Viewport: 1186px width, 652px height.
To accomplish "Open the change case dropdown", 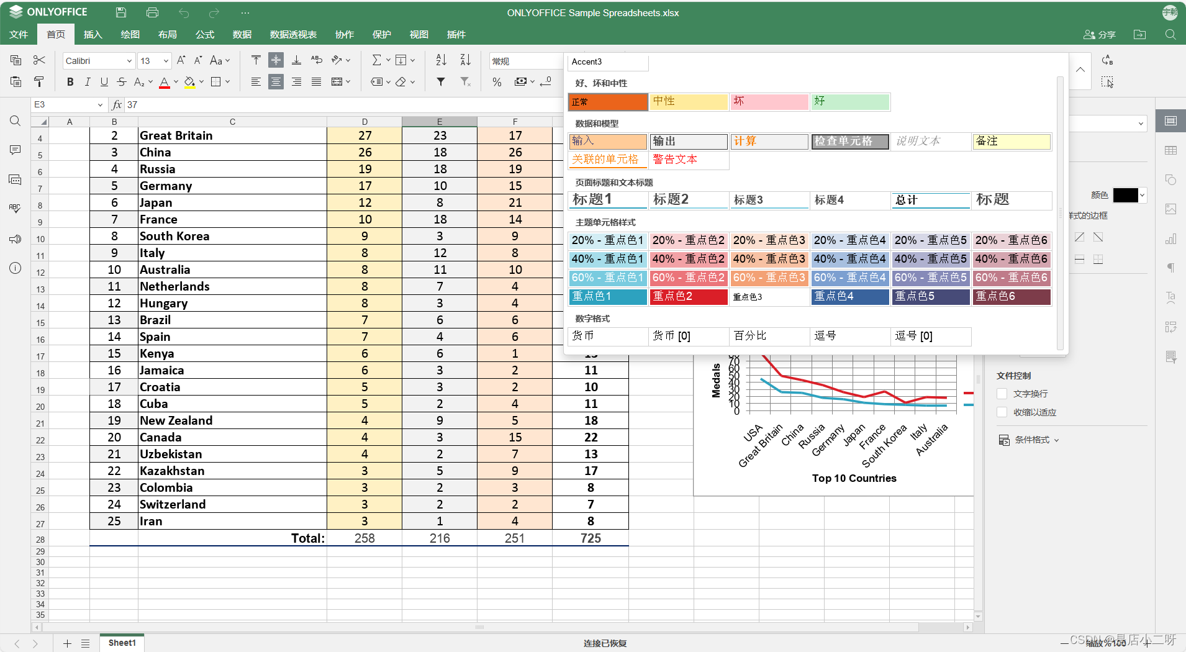I will (220, 60).
